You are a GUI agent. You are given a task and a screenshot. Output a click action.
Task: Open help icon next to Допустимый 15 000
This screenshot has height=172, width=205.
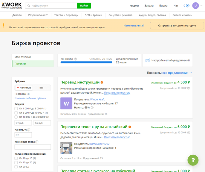click(x=189, y=133)
